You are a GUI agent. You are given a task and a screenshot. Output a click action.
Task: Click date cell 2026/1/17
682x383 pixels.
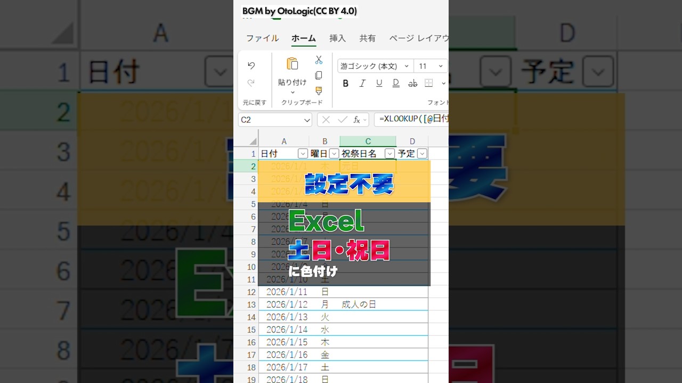[284, 368]
